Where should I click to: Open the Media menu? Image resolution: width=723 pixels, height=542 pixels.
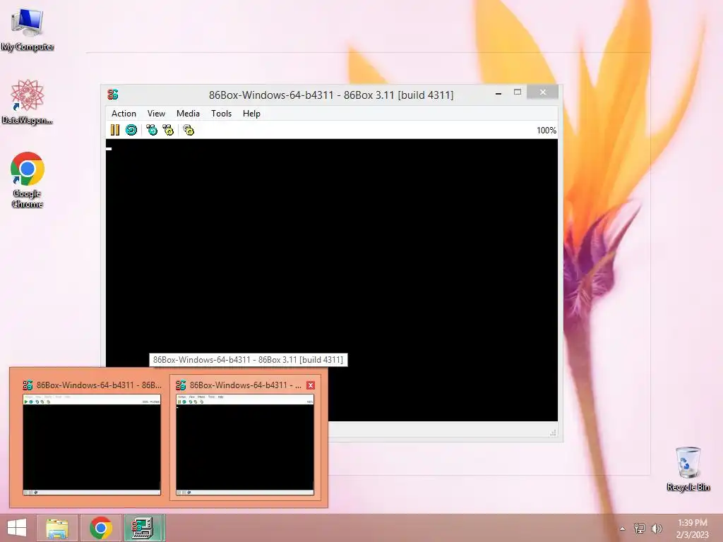[188, 114]
